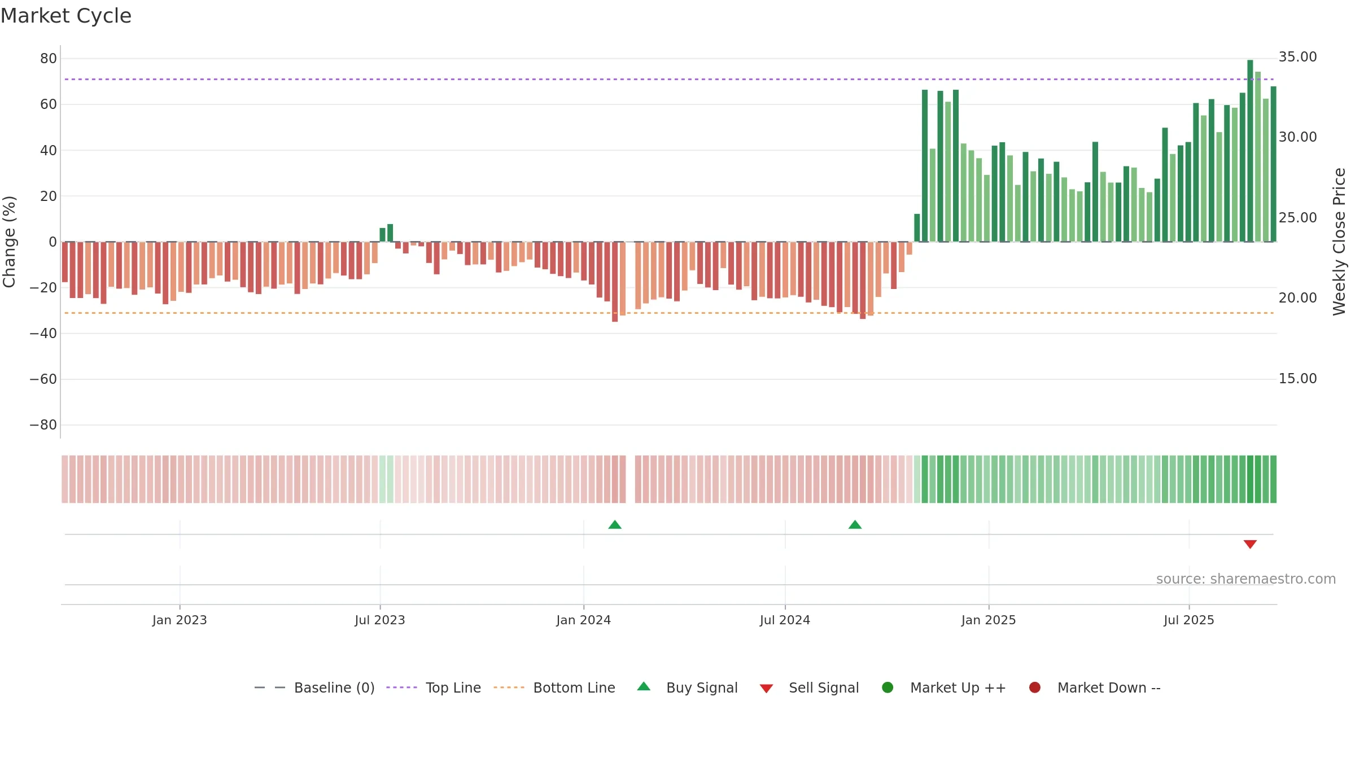Screen dimensions: 1355x762
Task: Click the source: sharemaestro.com text
Action: coord(1246,579)
